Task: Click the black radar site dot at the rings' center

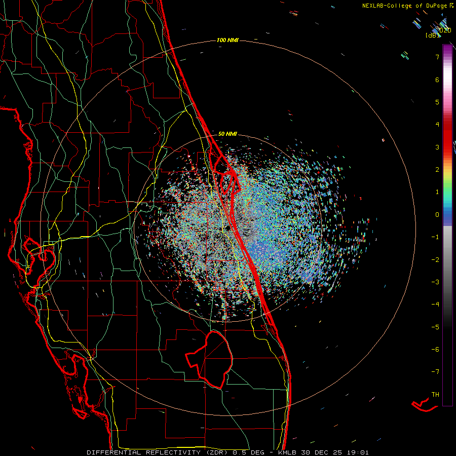Action: click(228, 228)
